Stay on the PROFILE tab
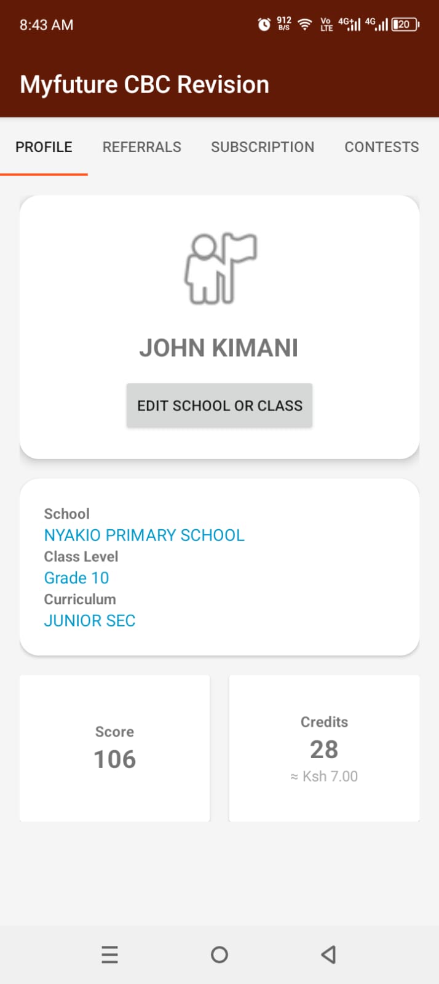The image size is (439, 984). tap(44, 147)
